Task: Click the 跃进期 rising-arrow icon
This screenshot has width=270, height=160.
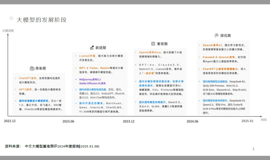Action: click(92, 47)
